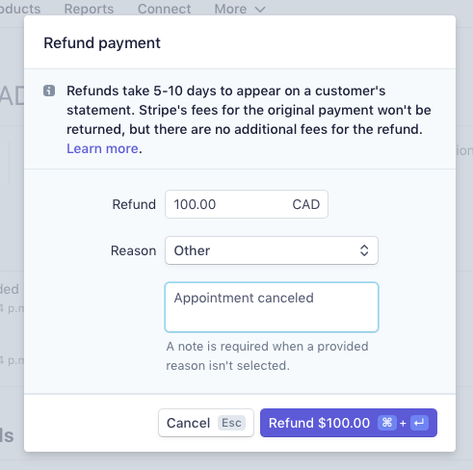Click the info icon beside the refund notice
This screenshot has width=473, height=470.
pos(49,91)
